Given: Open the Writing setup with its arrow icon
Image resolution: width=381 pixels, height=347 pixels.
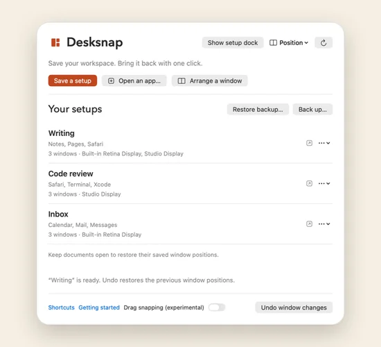Looking at the screenshot, I should click(309, 143).
